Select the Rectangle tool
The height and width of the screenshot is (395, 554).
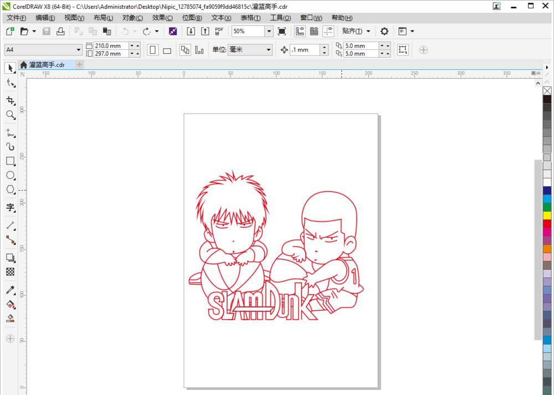(x=11, y=161)
